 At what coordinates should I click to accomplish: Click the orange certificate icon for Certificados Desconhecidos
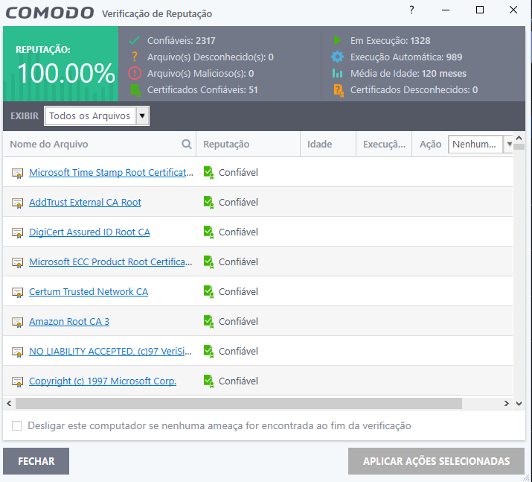tap(339, 90)
